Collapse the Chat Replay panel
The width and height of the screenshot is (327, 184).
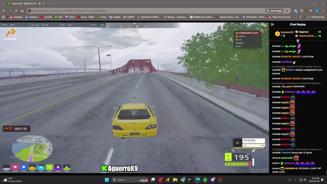(x=272, y=25)
